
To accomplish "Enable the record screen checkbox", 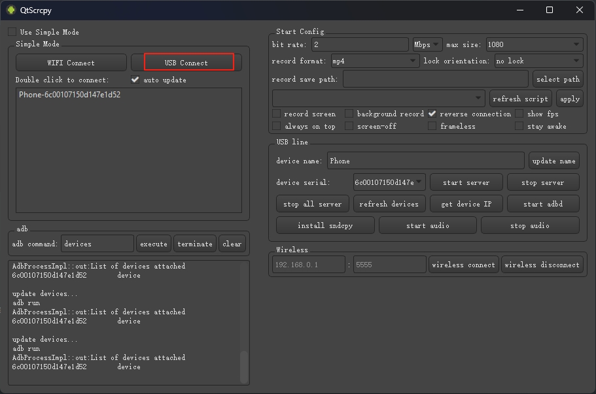I will [x=277, y=114].
